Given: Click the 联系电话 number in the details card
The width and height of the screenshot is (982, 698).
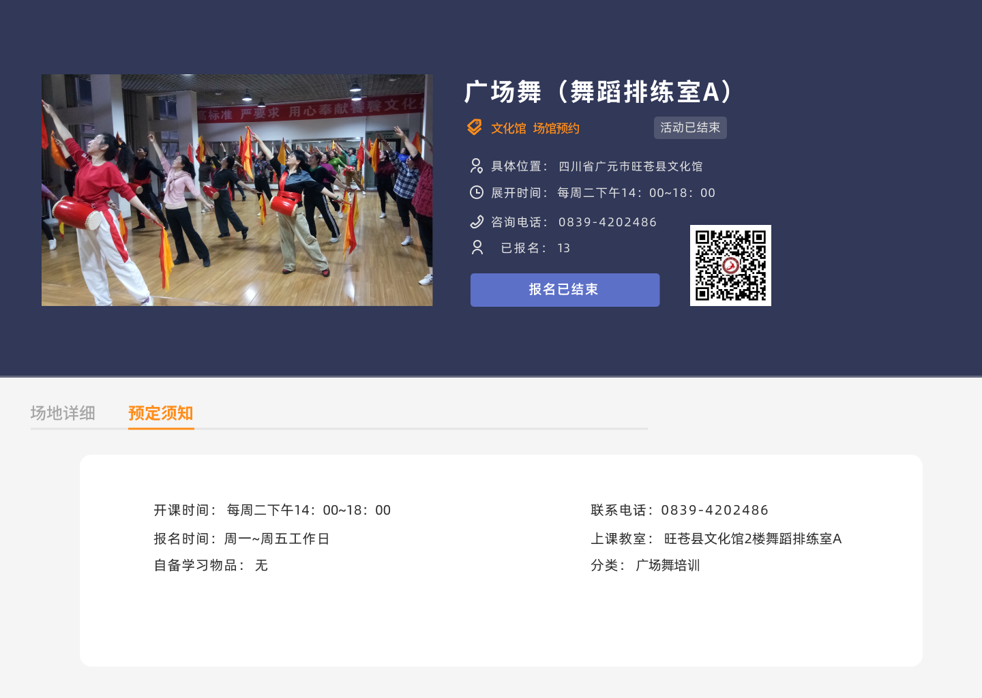Looking at the screenshot, I should click(715, 510).
